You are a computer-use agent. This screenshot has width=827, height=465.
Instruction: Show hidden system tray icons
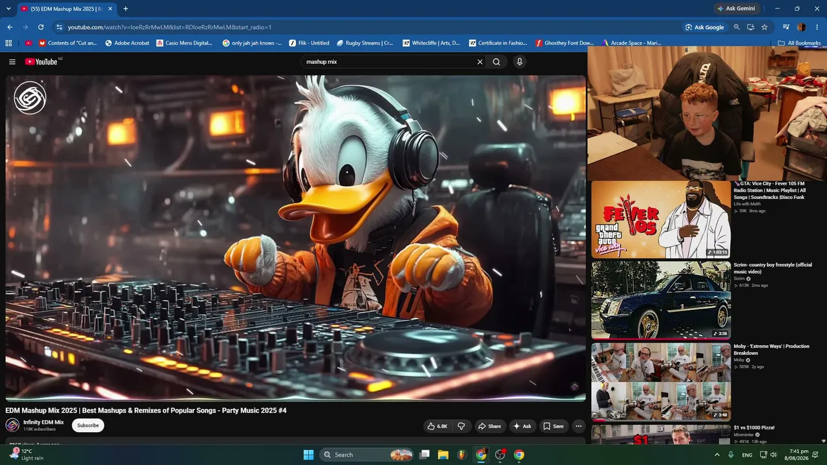[717, 455]
